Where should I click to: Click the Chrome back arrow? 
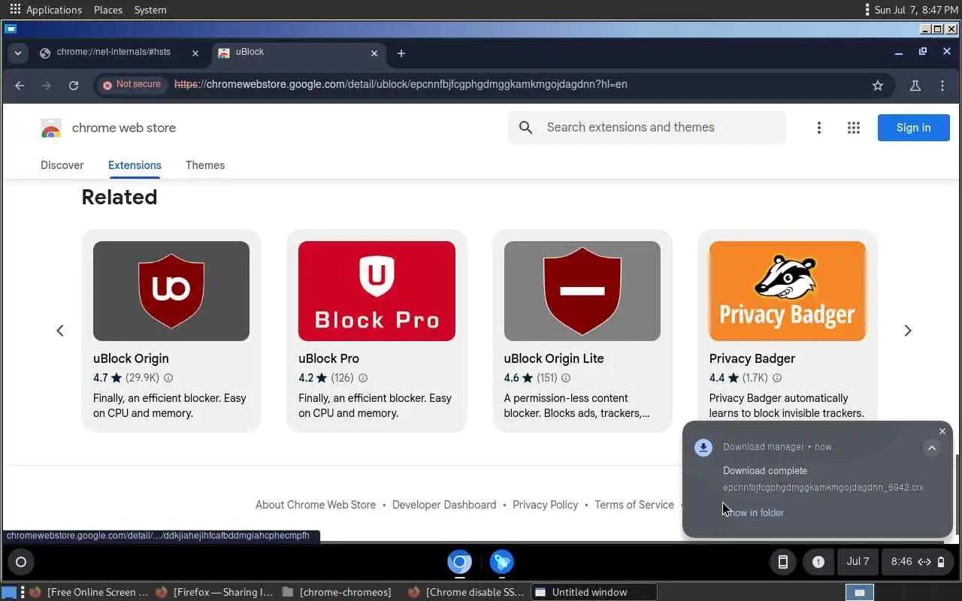[x=20, y=86]
